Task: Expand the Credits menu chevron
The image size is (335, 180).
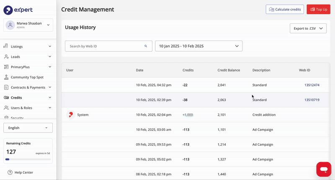Action: point(50,97)
